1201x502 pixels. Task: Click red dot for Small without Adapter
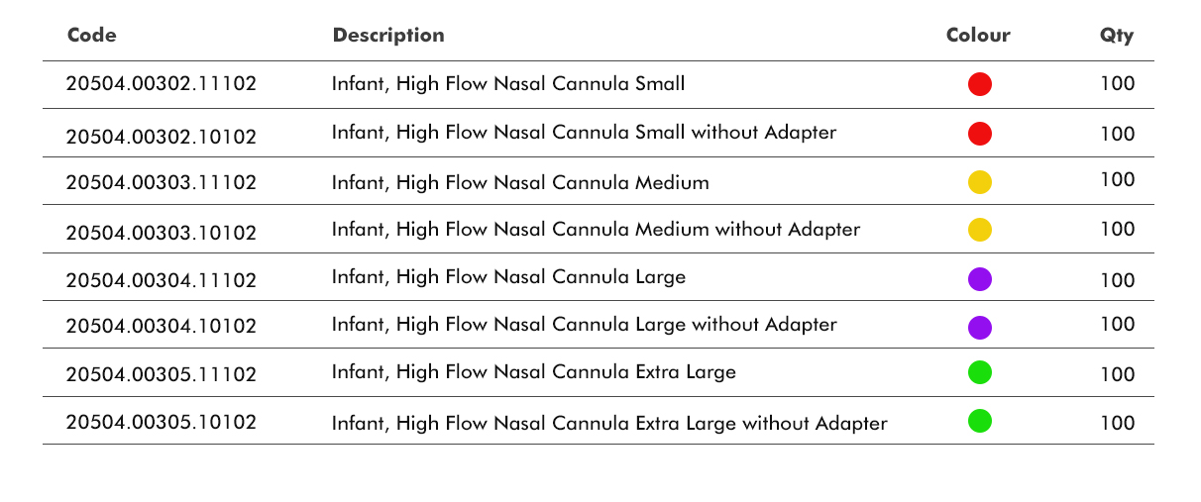tap(979, 133)
